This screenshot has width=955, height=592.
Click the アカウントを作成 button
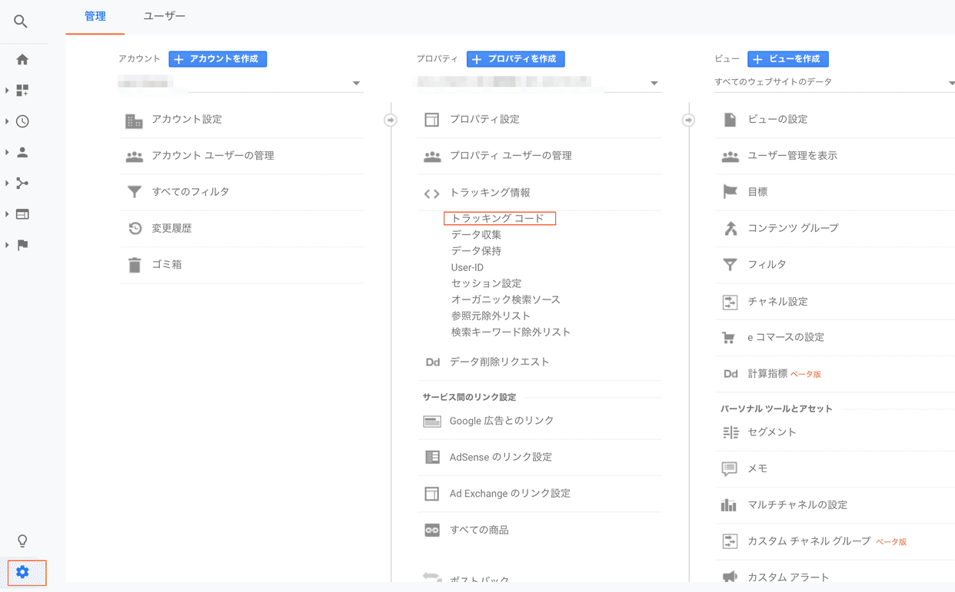pos(218,59)
